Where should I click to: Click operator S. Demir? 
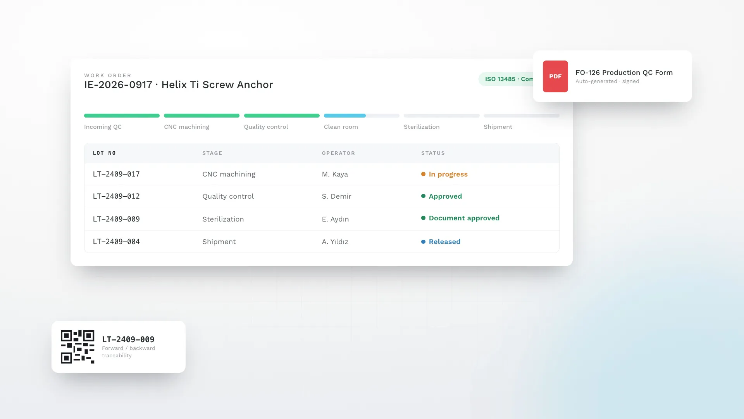pyautogui.click(x=337, y=196)
